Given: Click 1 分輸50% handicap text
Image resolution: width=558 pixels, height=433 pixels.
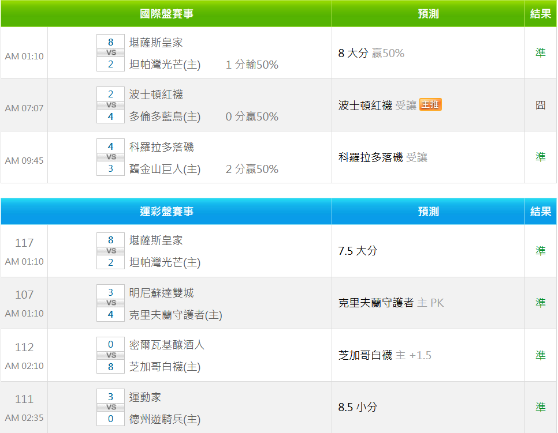Looking at the screenshot, I should click(x=252, y=65).
